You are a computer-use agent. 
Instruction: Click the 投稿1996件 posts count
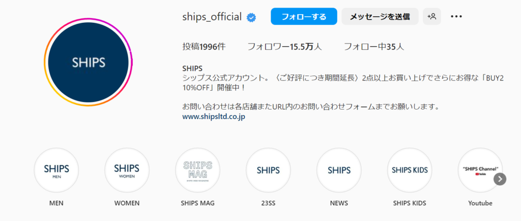tap(204, 47)
